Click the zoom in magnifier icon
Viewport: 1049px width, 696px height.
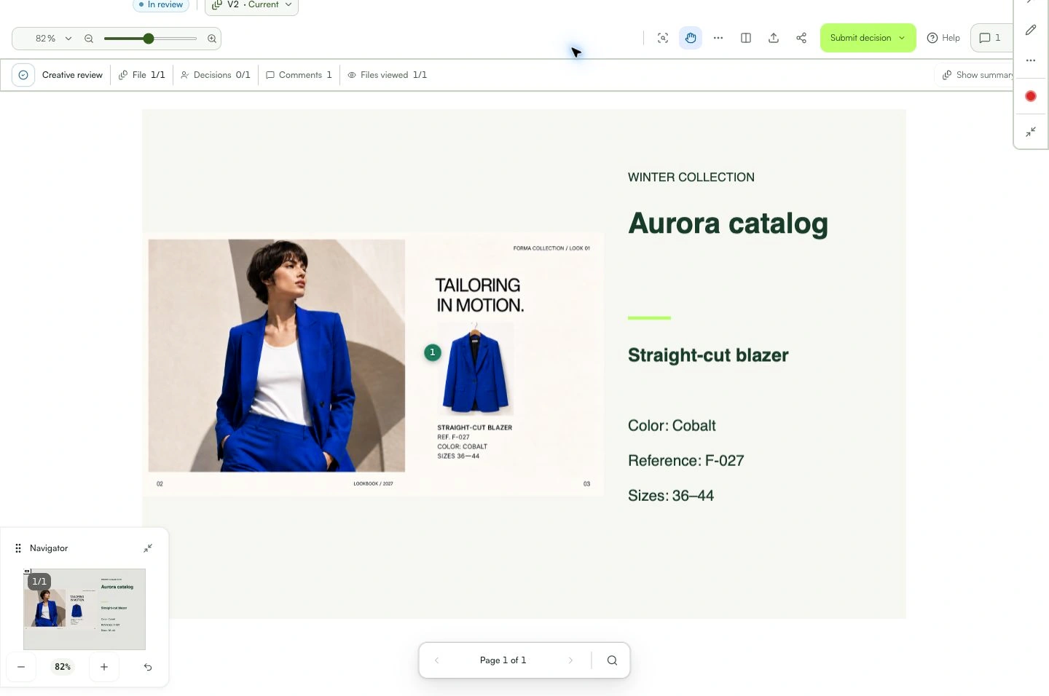point(212,39)
